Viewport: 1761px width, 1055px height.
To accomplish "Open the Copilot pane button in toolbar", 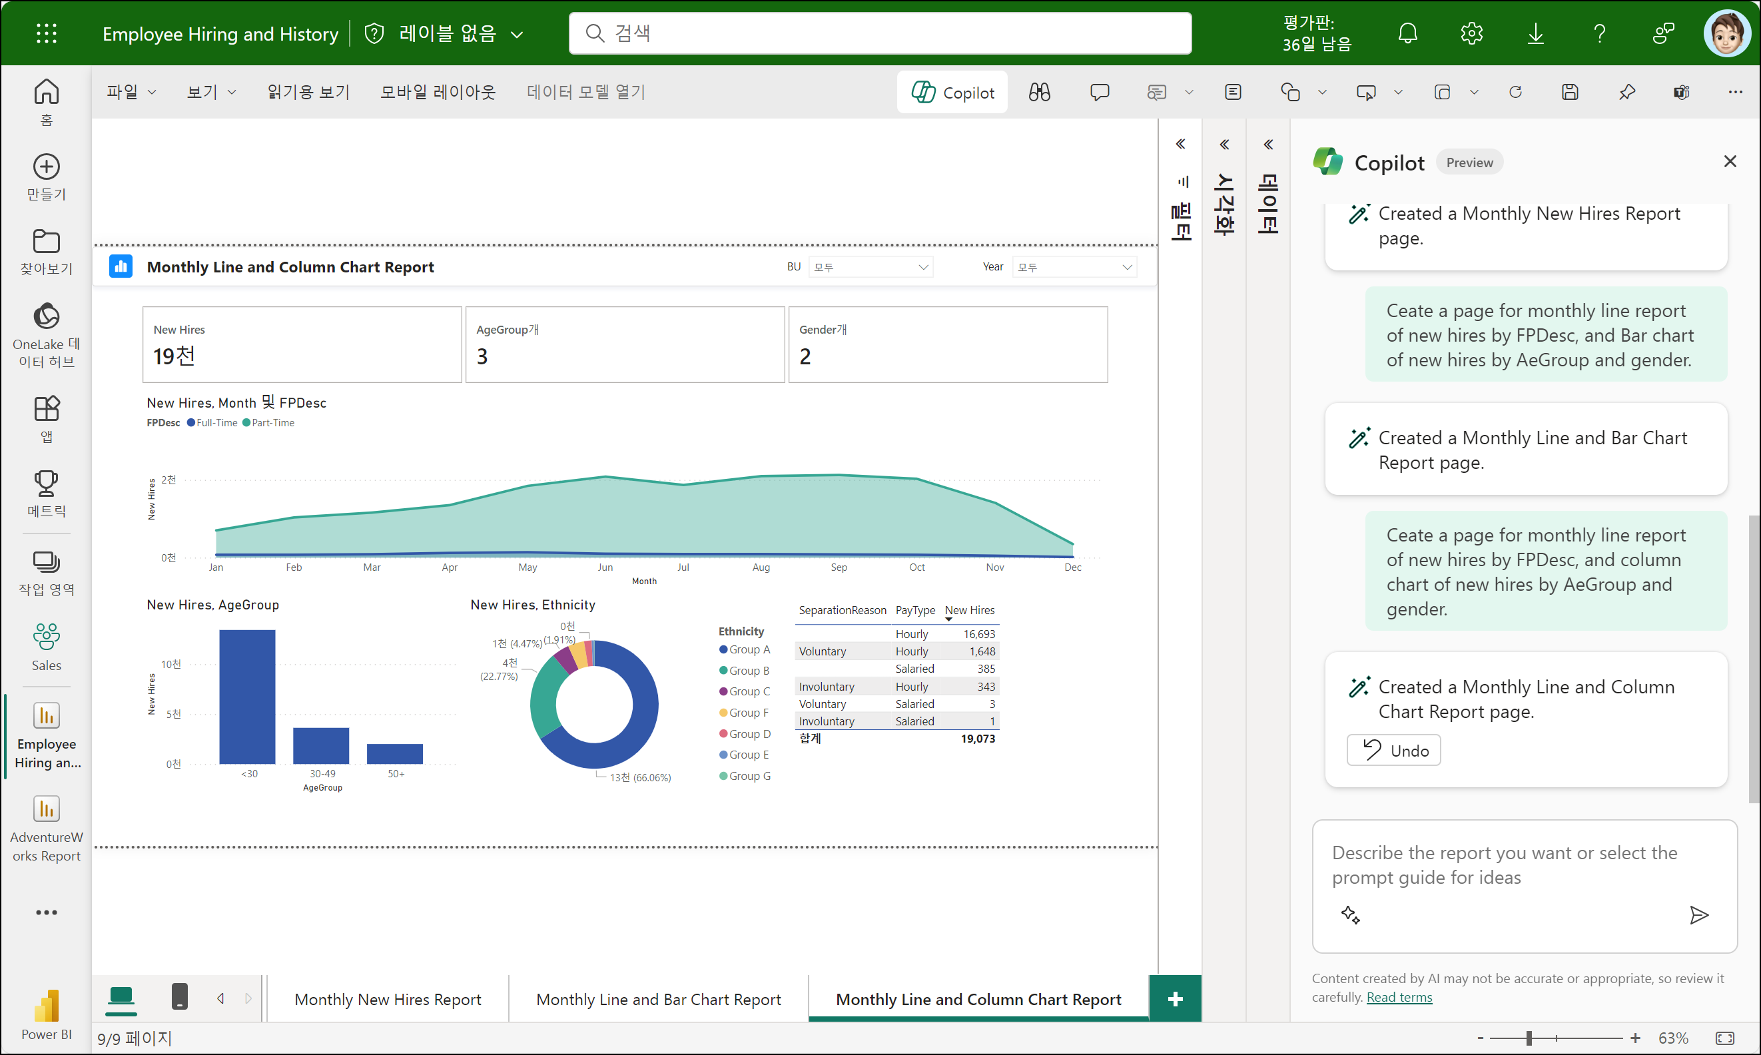I will [x=952, y=93].
